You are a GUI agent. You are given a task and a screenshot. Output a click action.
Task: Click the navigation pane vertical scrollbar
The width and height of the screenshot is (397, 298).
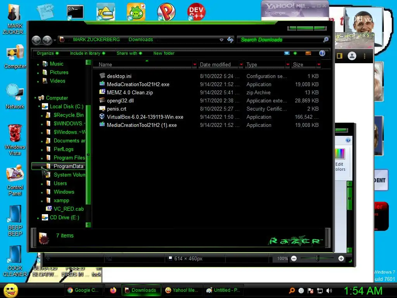(x=88, y=154)
